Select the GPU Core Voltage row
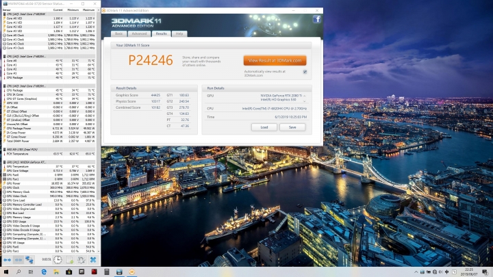The image size is (493, 277). coord(49,171)
